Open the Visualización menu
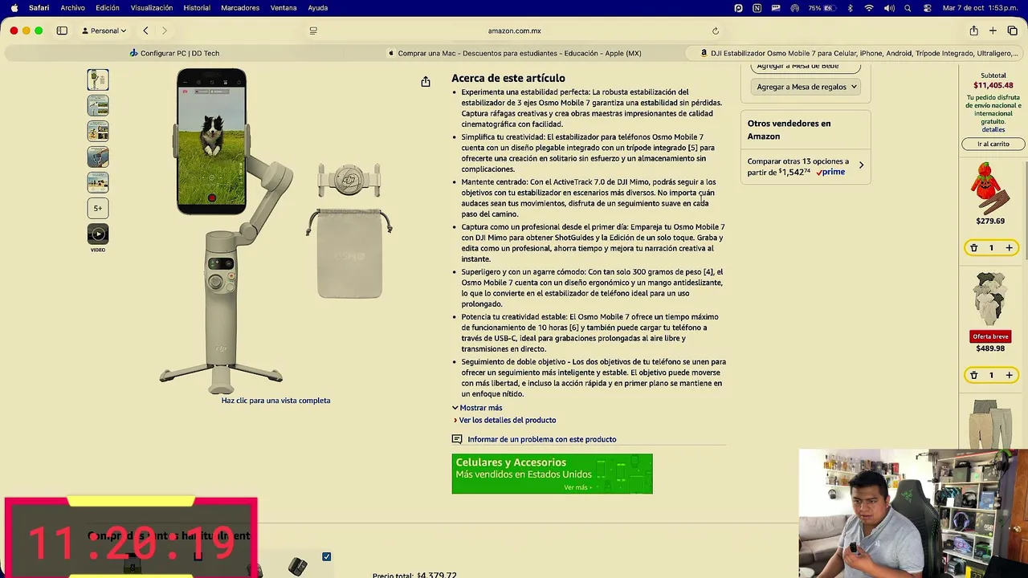Image resolution: width=1028 pixels, height=578 pixels. coord(152,8)
